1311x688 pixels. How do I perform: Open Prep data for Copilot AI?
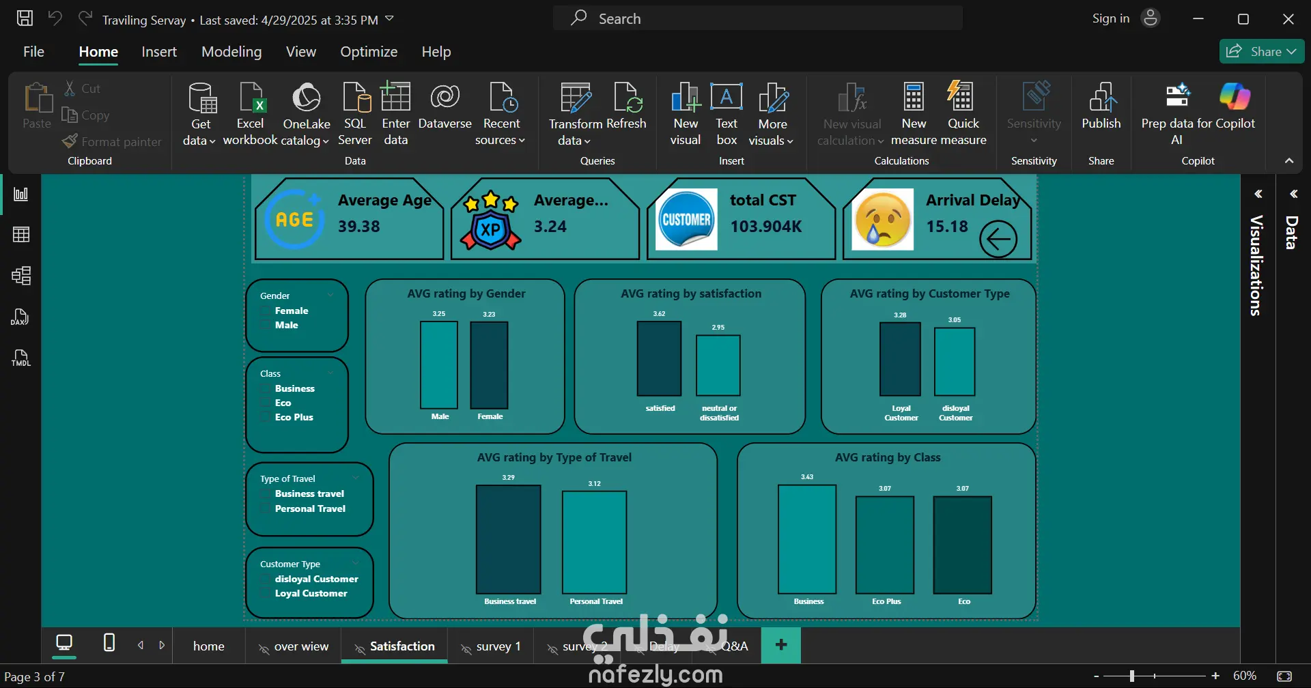(1177, 114)
